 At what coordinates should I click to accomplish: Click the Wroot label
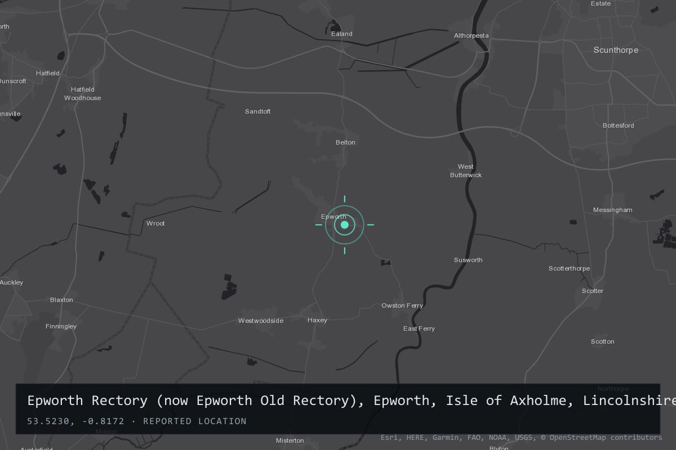pyautogui.click(x=155, y=223)
